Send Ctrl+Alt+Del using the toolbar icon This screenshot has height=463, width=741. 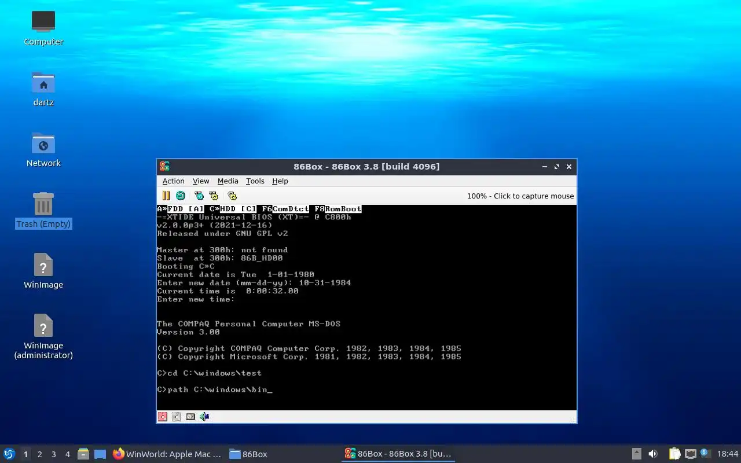[199, 196]
